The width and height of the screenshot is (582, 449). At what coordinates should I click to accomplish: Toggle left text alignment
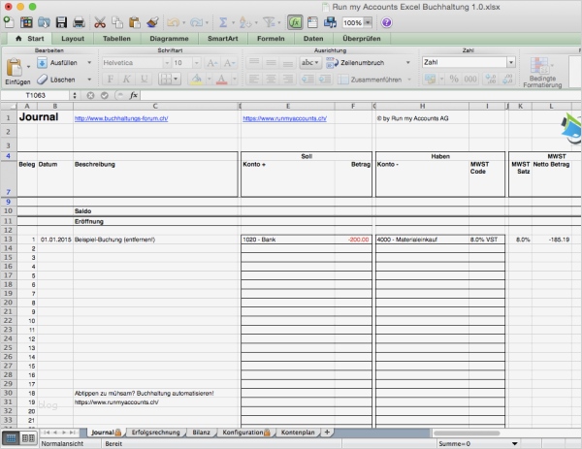click(x=254, y=80)
